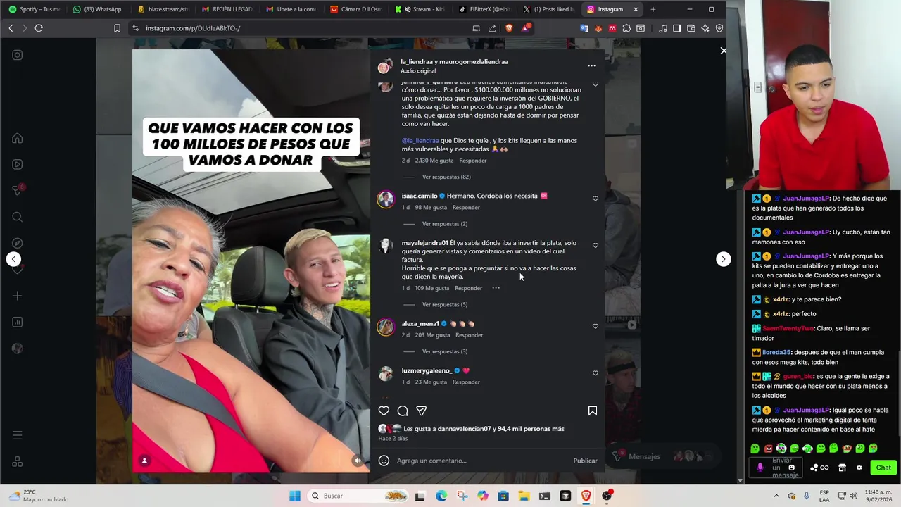The height and width of the screenshot is (507, 901).
Task: Reload the page in Brave
Action: coord(39,28)
